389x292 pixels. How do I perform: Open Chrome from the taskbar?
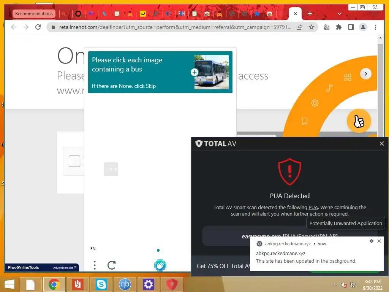(x=54, y=284)
